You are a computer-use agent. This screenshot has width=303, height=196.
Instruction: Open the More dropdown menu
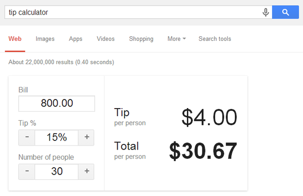177,39
